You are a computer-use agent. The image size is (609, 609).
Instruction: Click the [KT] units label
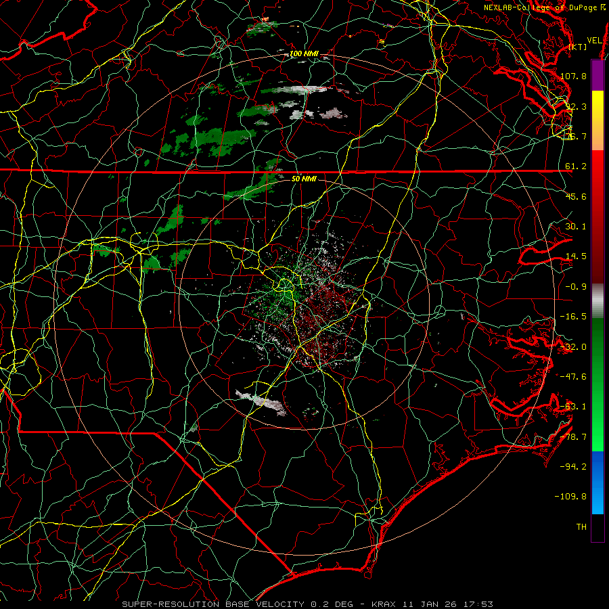pos(578,47)
